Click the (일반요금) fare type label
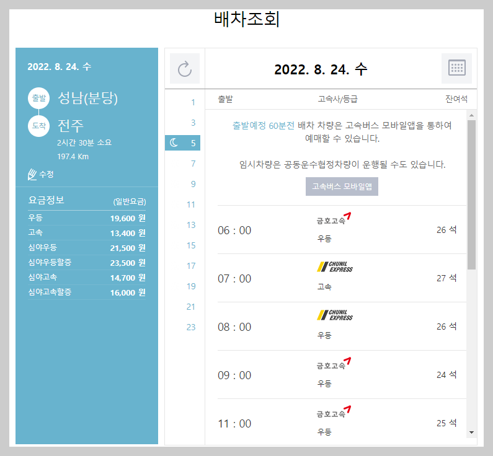Image resolution: width=493 pixels, height=456 pixels. pyautogui.click(x=130, y=201)
